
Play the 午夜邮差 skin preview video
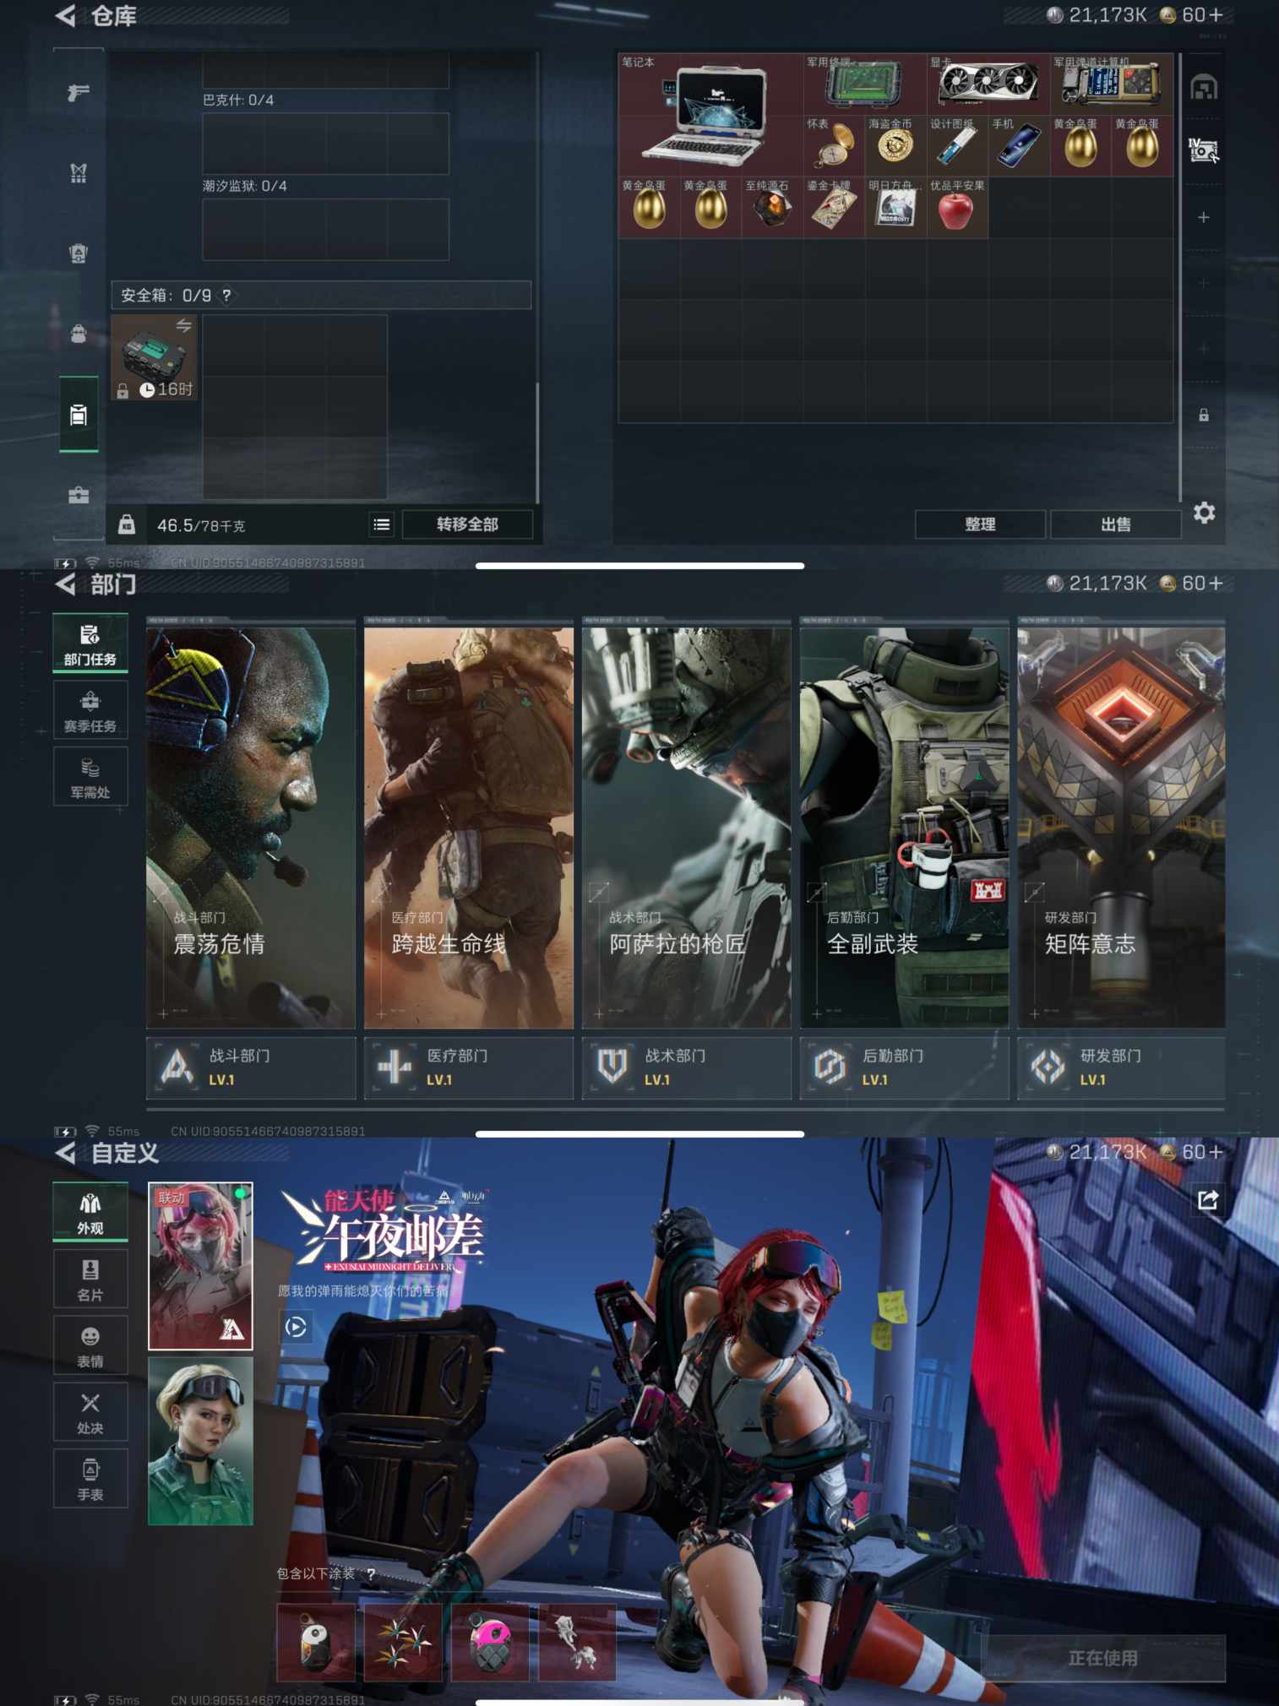pos(296,1327)
